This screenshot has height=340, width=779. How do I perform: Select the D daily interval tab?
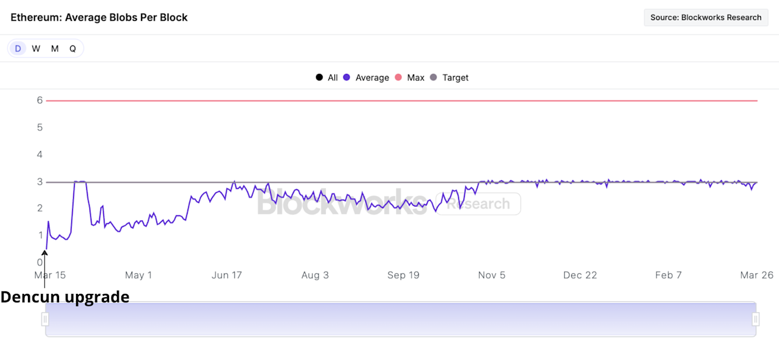point(18,49)
